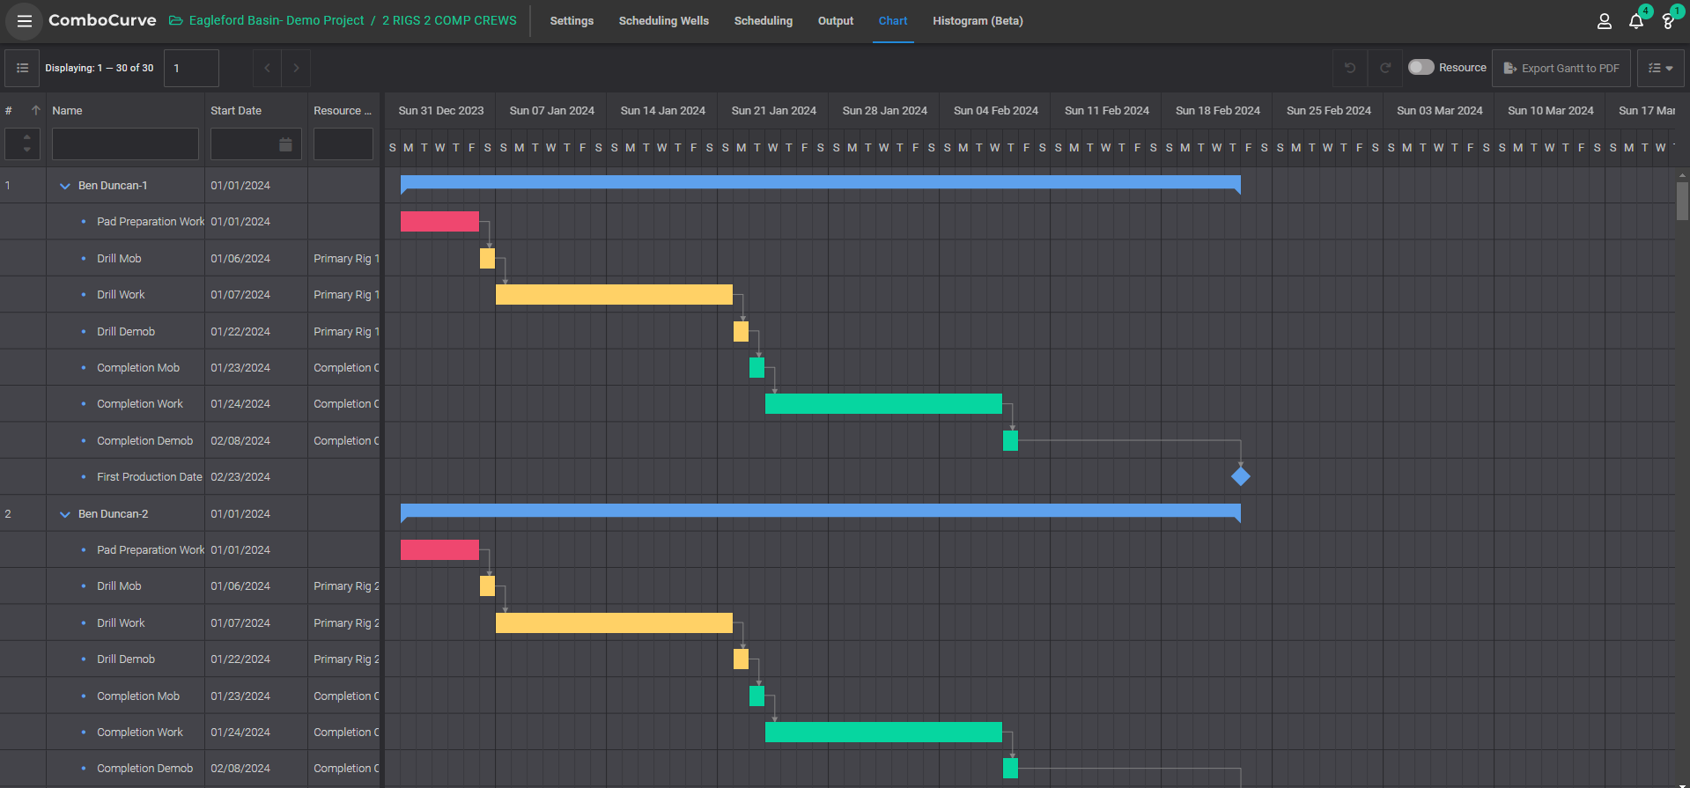The width and height of the screenshot is (1690, 788).
Task: Select Ben Duncan-1 Drill Mob bar
Action: pyautogui.click(x=487, y=258)
